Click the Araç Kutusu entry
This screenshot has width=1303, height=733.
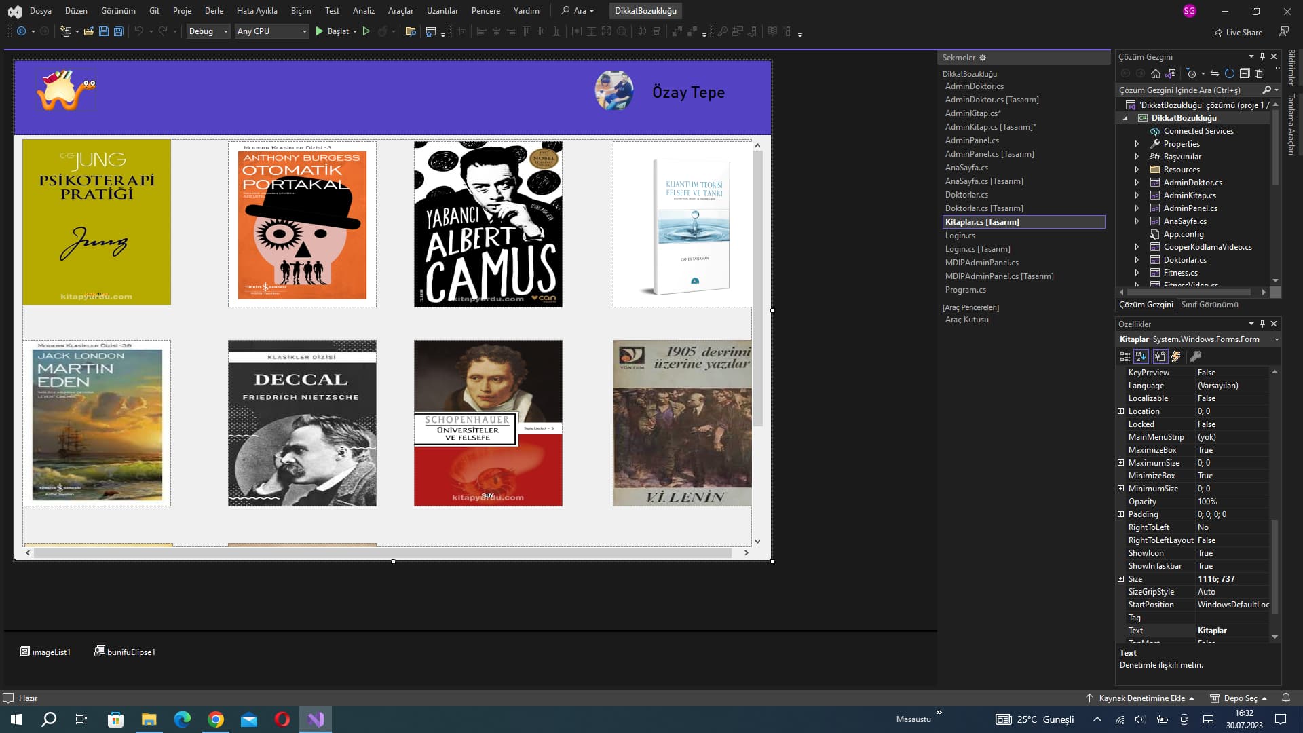(x=966, y=320)
